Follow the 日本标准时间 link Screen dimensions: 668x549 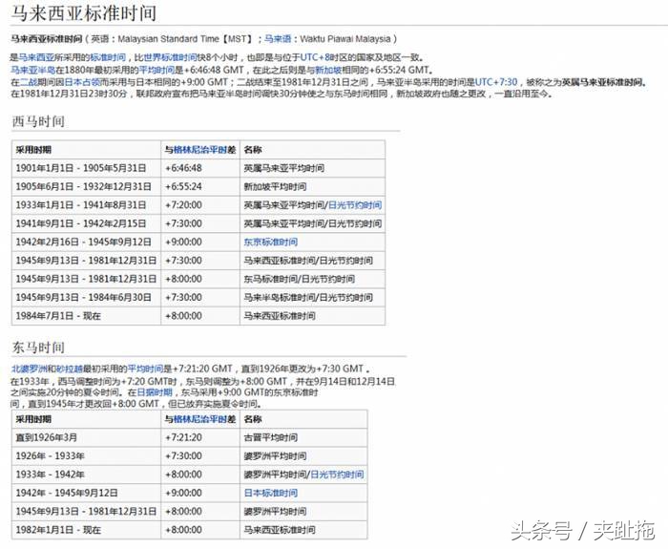[x=270, y=494]
